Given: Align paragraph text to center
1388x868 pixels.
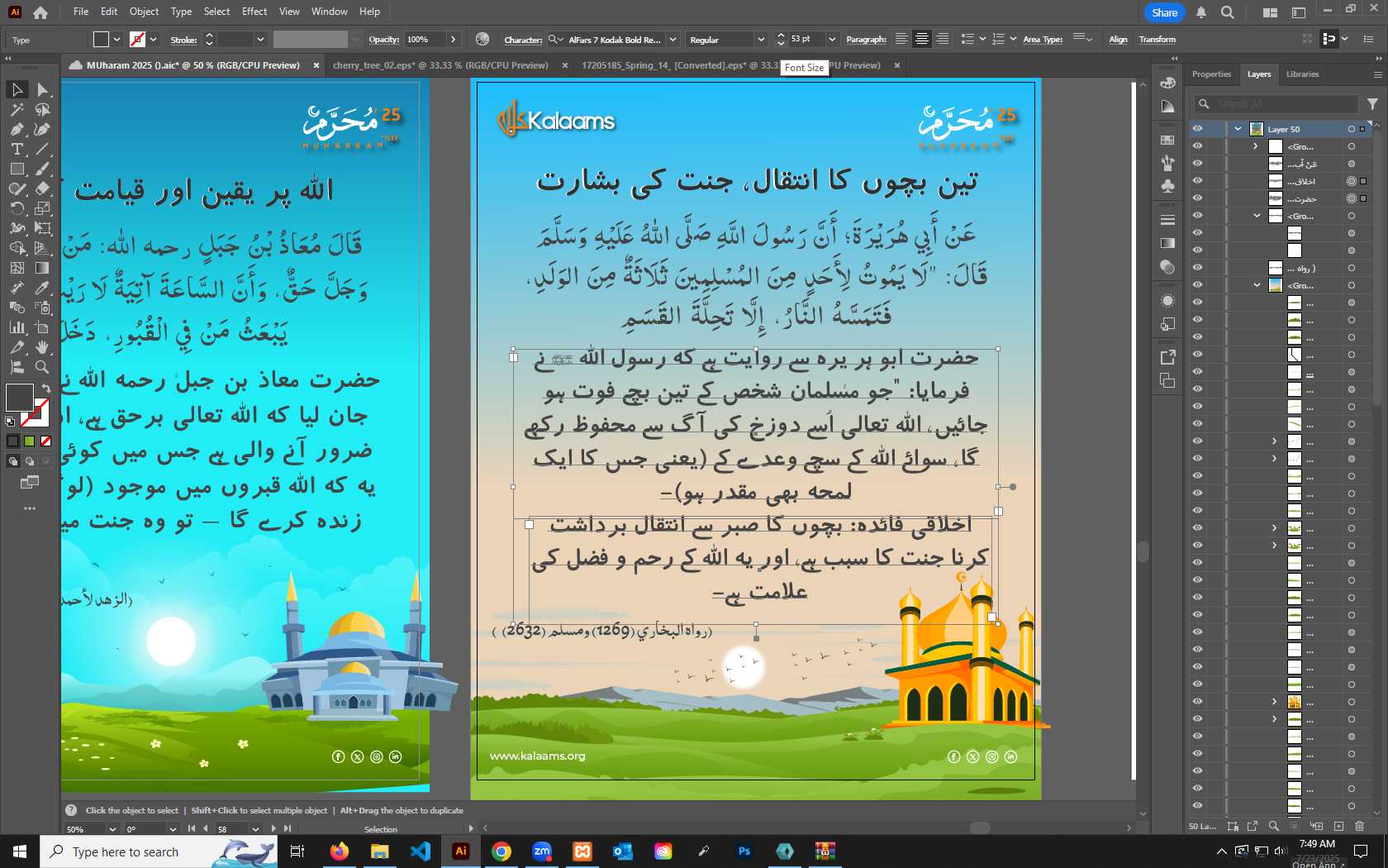Looking at the screenshot, I should [x=922, y=39].
